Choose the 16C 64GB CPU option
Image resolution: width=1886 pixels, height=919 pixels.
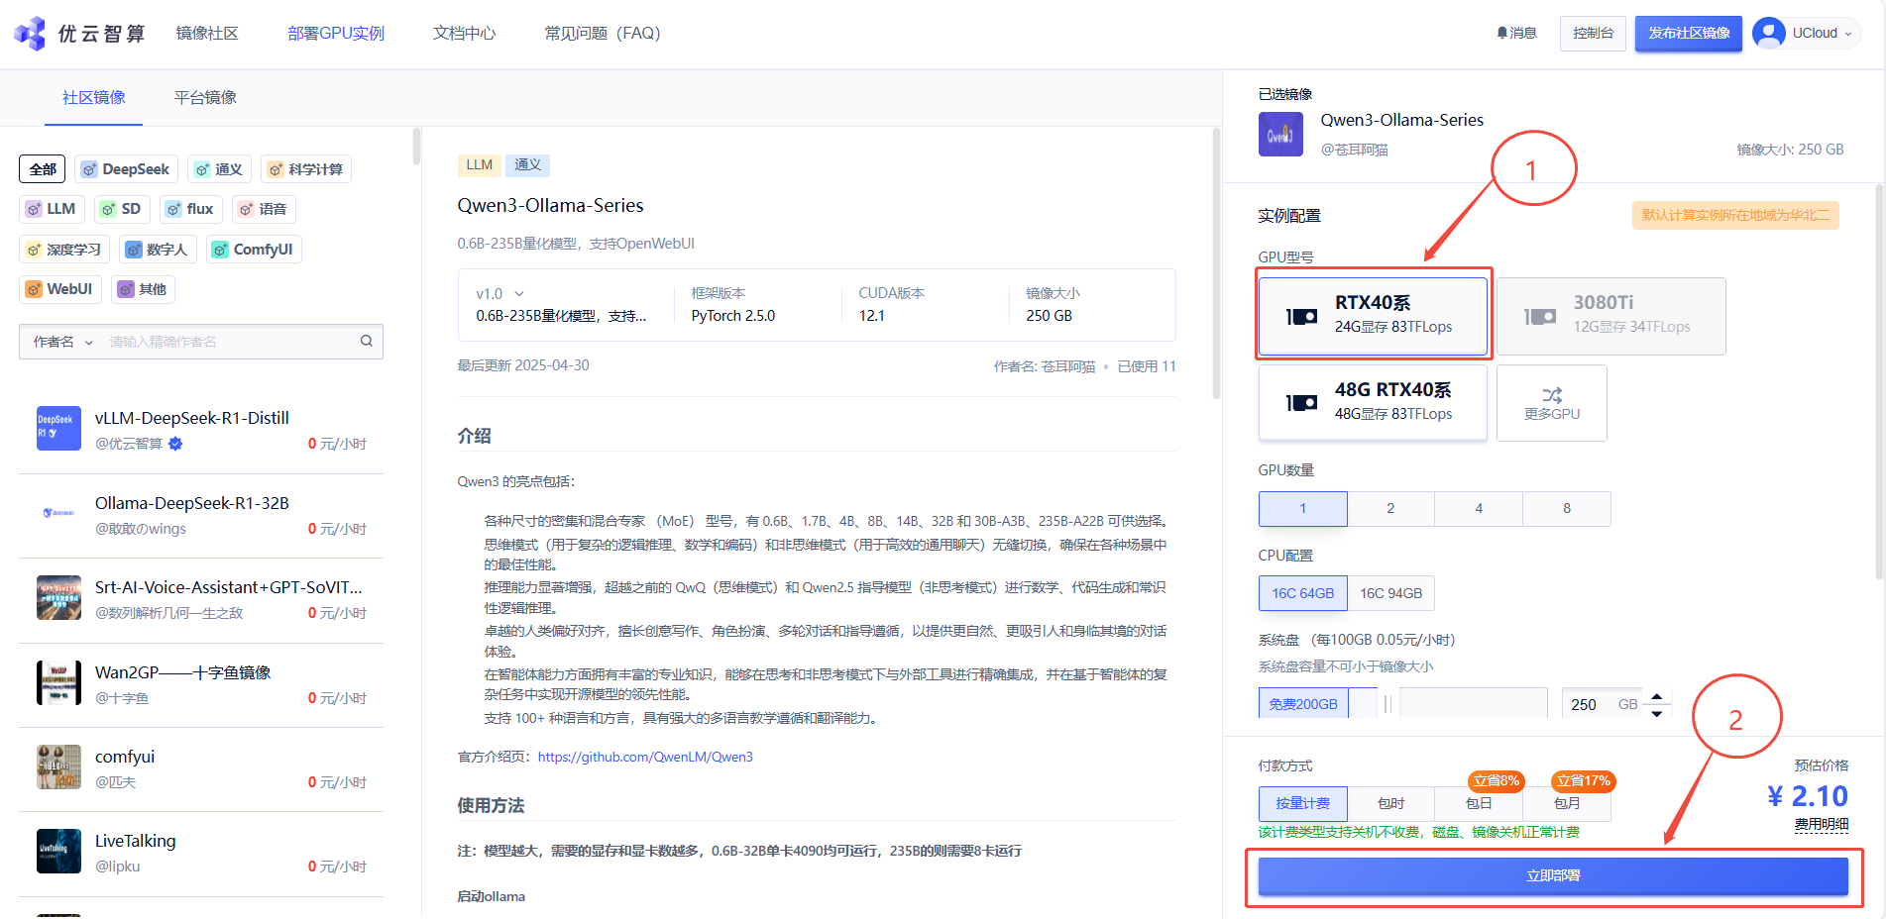[x=1302, y=593]
